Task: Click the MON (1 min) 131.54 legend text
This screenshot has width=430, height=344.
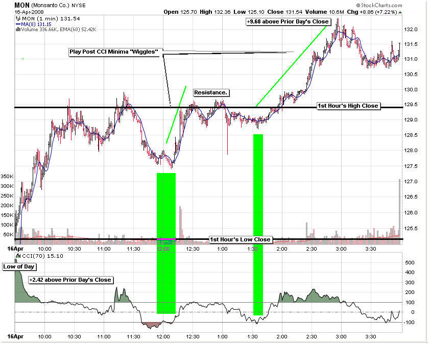Action: (x=51, y=19)
